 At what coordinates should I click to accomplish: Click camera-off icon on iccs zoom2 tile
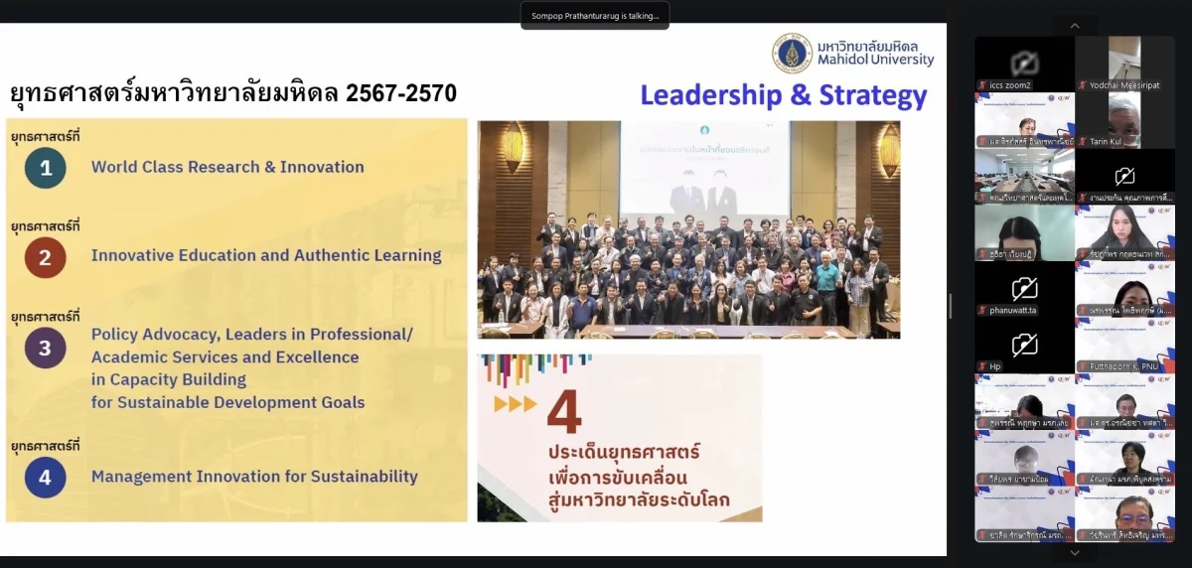click(x=1024, y=63)
